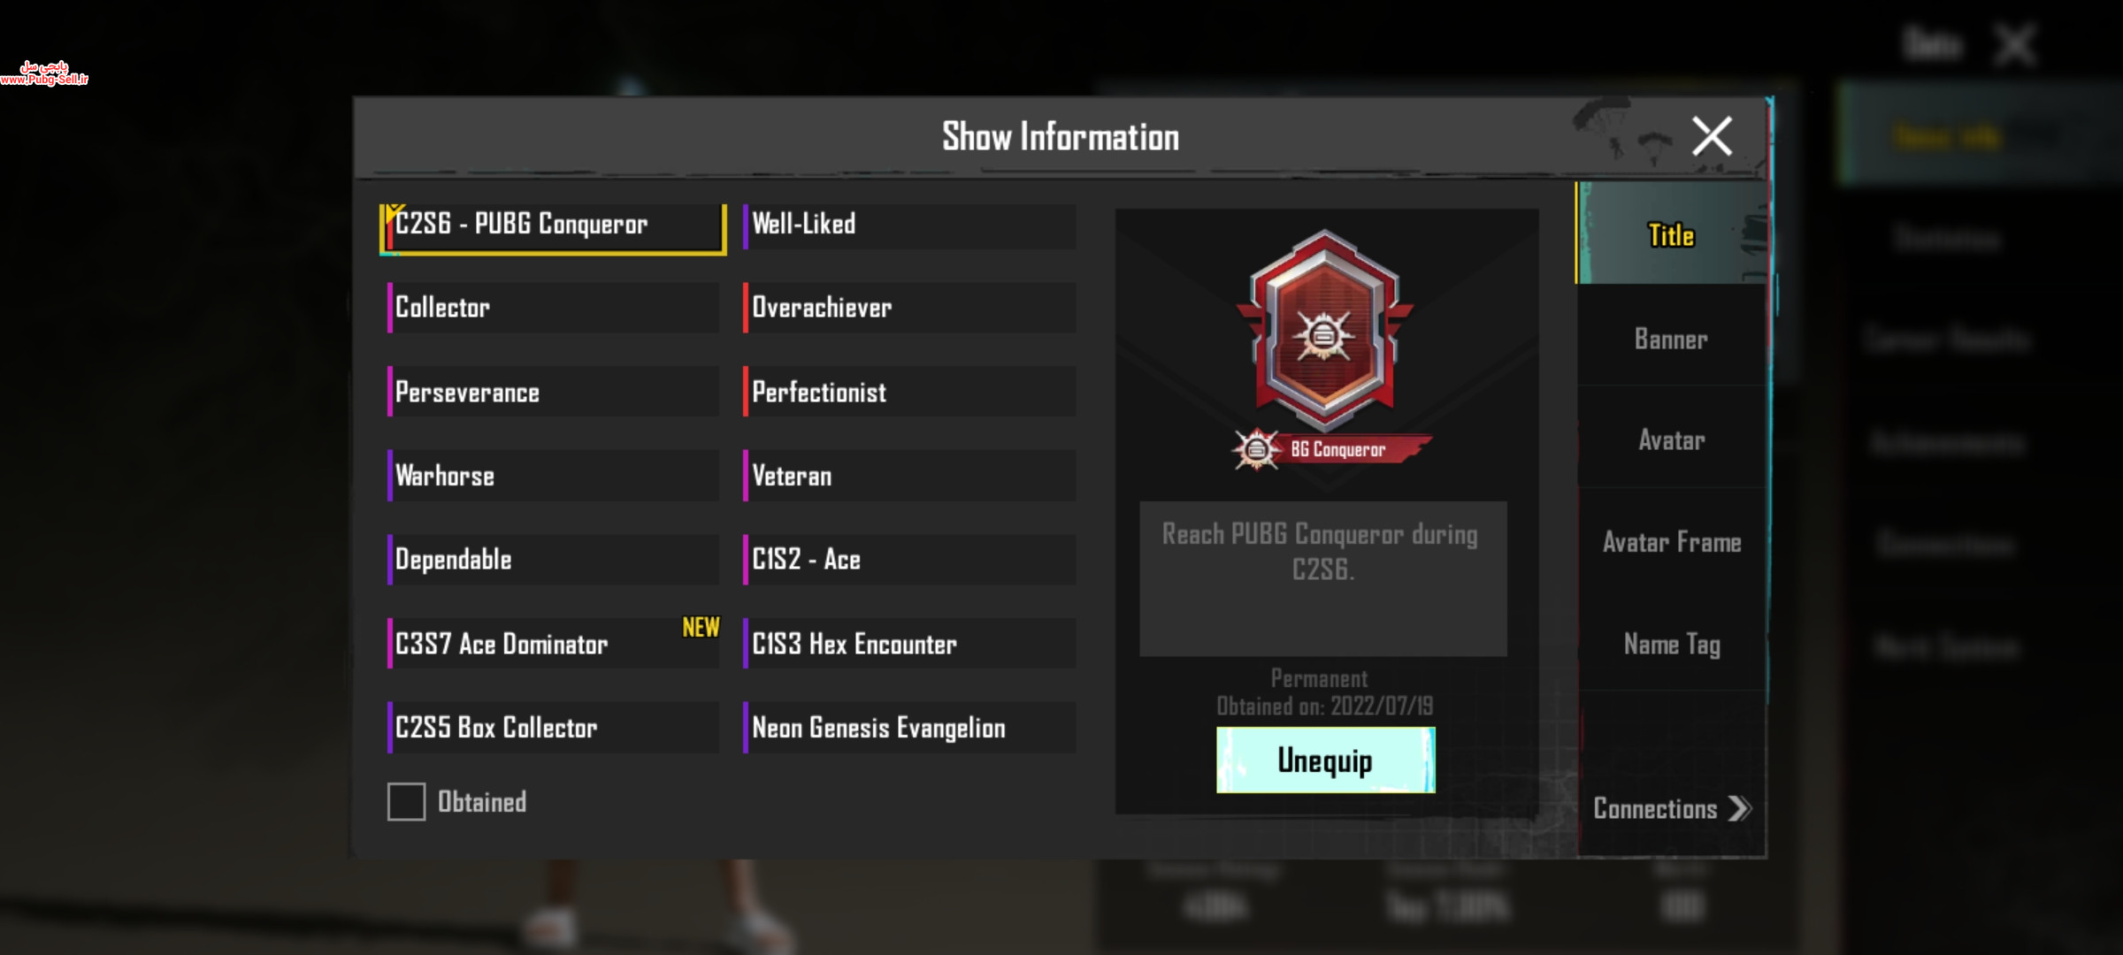
Task: Click the NEW badge on Ace Dominator
Action: [x=701, y=627]
